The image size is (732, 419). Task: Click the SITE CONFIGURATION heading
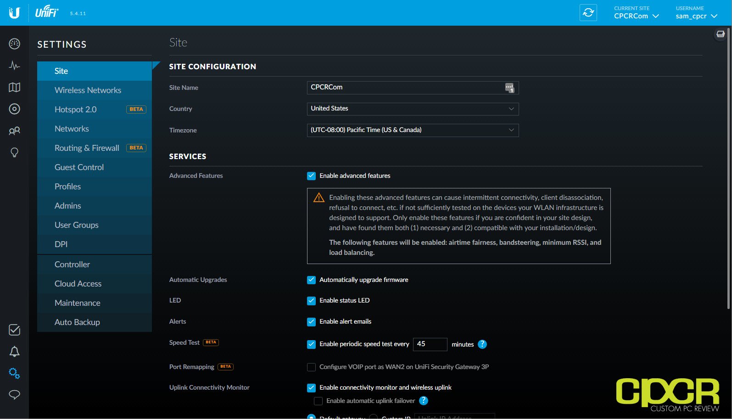pyautogui.click(x=212, y=66)
